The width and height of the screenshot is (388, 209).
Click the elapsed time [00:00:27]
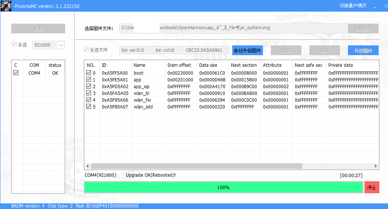[x=351, y=175]
